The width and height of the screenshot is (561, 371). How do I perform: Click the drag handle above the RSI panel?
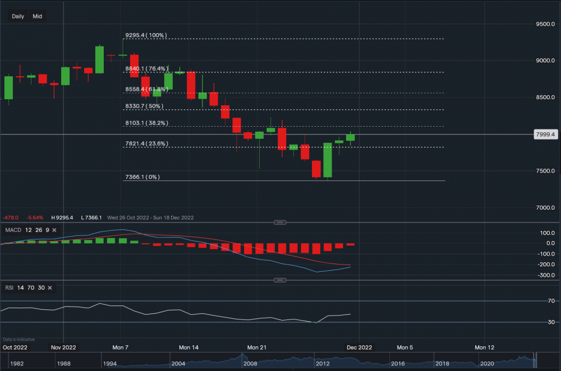coord(279,279)
